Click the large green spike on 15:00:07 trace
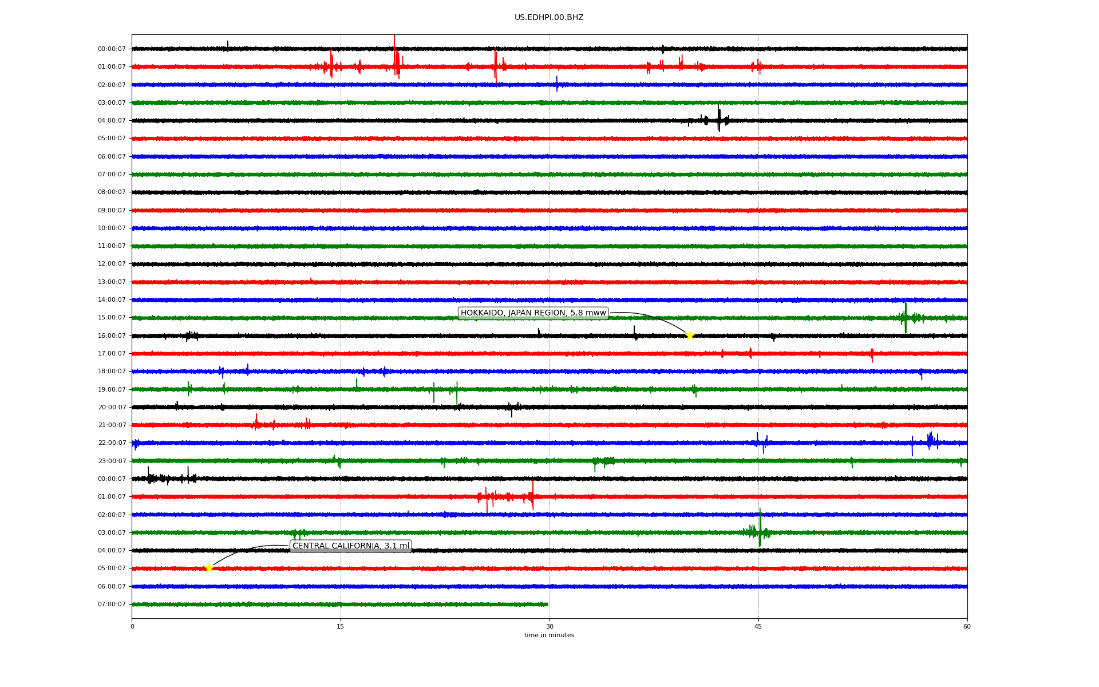This screenshot has height=687, width=1099. coord(906,316)
